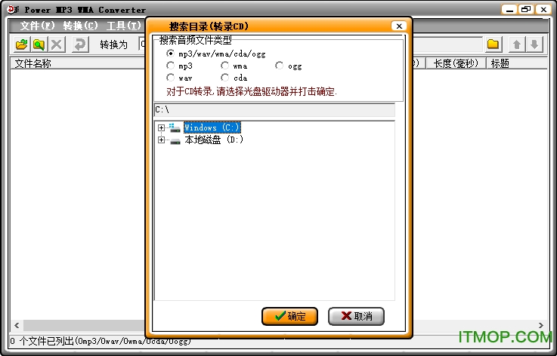The height and width of the screenshot is (356, 557).
Task: Click the open file folder icon
Action: (21, 44)
